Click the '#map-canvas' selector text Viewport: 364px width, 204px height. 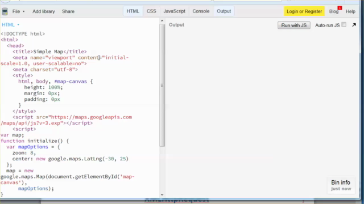[71, 82]
